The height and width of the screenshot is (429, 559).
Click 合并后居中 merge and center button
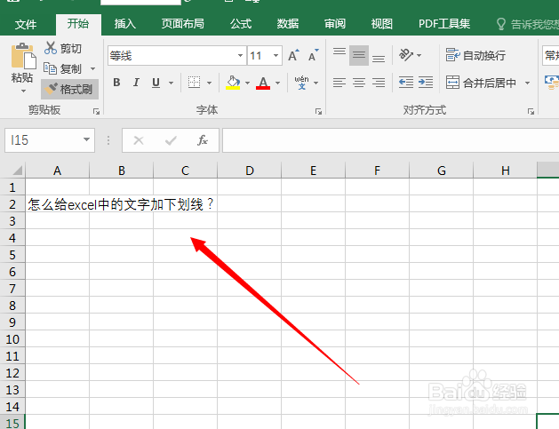(481, 83)
